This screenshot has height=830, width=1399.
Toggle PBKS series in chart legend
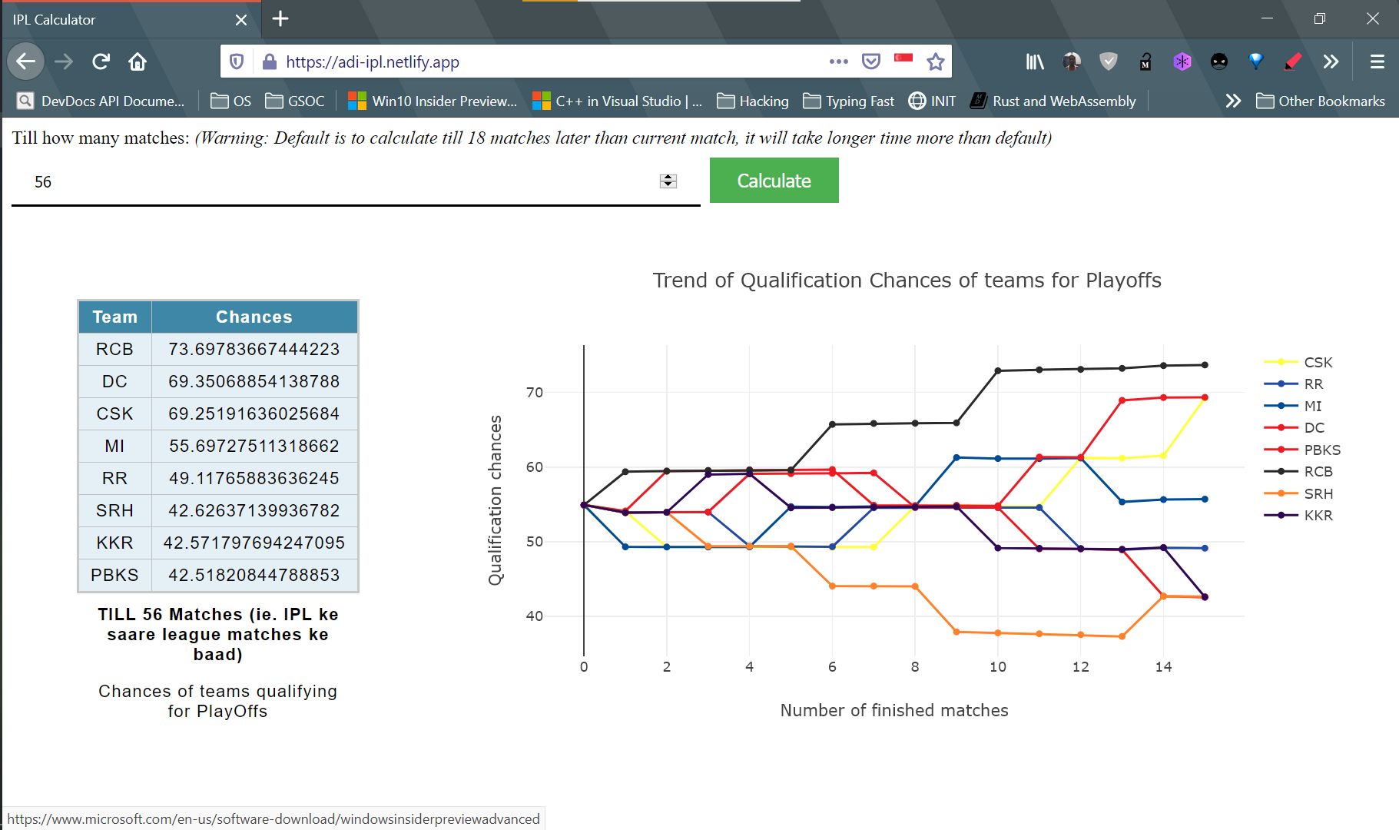tap(1303, 450)
